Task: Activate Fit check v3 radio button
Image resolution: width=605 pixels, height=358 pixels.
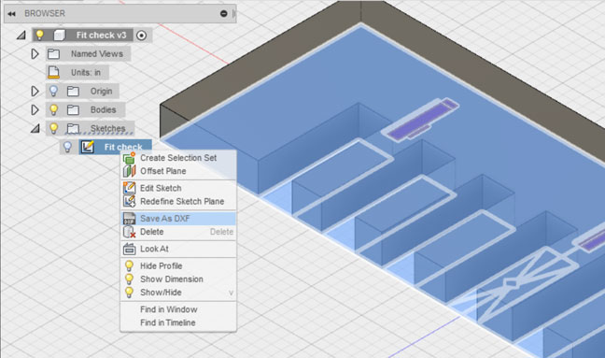Action: pos(142,36)
